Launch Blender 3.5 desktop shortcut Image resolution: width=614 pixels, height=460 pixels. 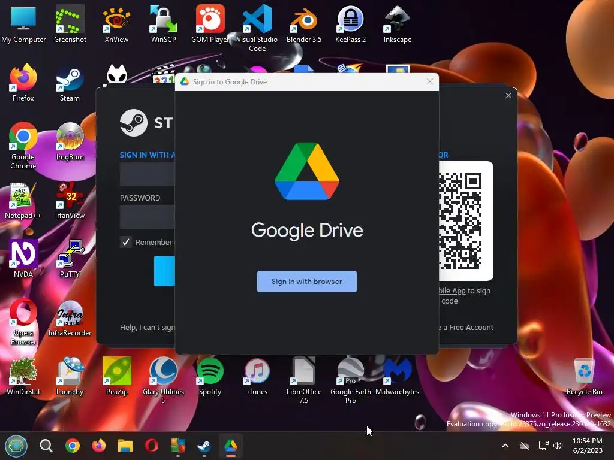click(x=304, y=24)
